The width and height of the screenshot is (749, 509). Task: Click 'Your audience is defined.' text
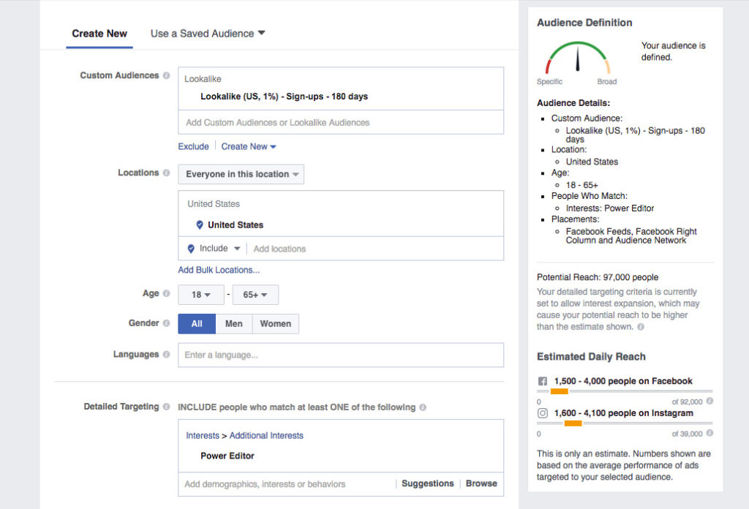point(674,51)
